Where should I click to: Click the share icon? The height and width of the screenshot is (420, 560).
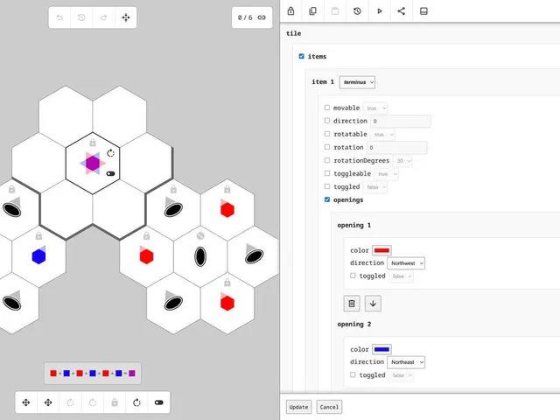(x=402, y=11)
